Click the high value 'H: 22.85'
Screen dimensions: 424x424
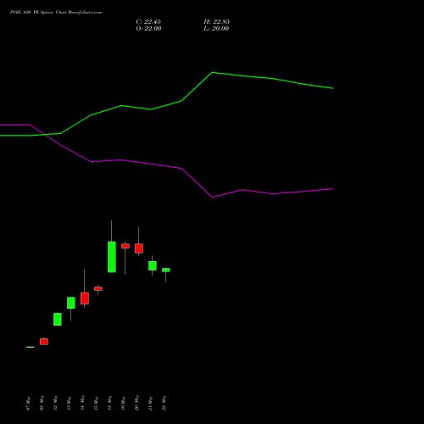216,22
